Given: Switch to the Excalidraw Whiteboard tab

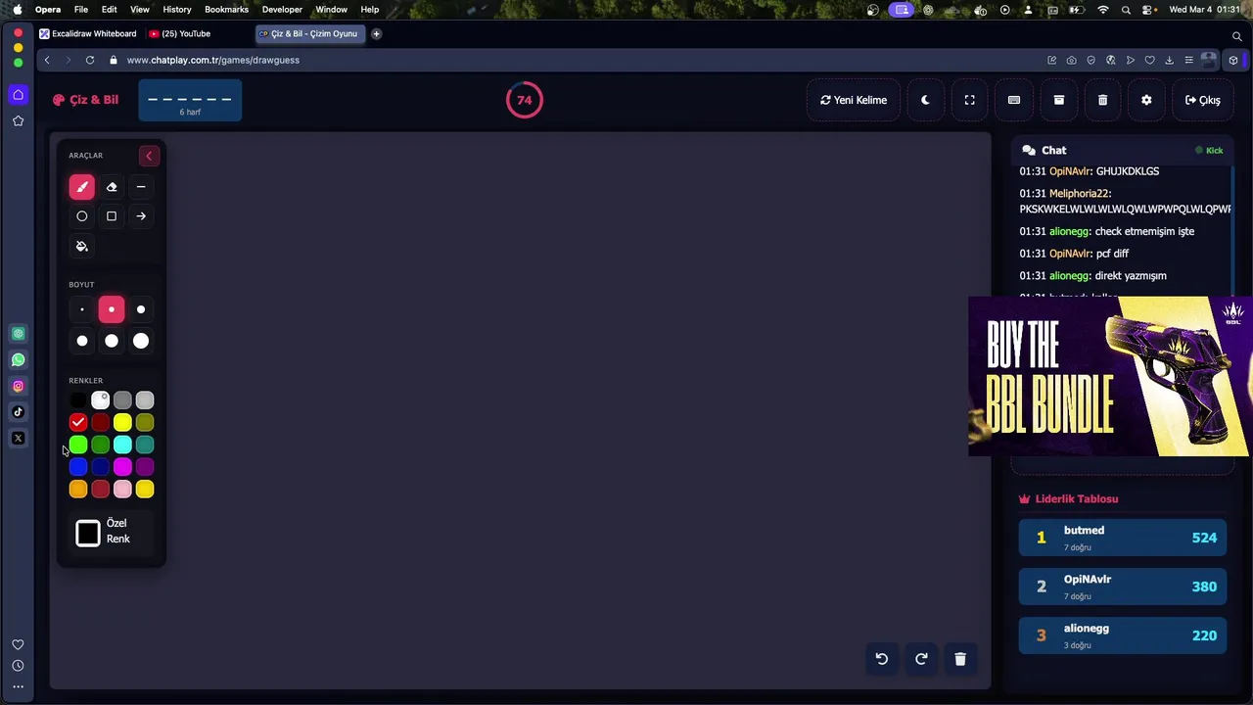Looking at the screenshot, I should pyautogui.click(x=88, y=33).
